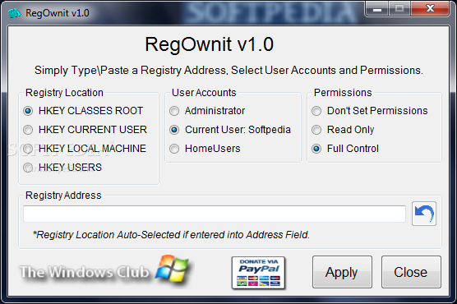
Task: Open the Donate via PayPal image
Action: [258, 273]
